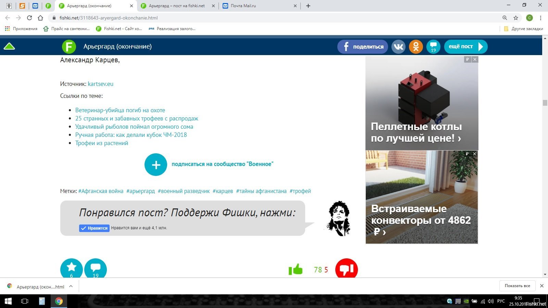Add post to favorites with star icon
Image resolution: width=548 pixels, height=308 pixels.
pos(71,268)
